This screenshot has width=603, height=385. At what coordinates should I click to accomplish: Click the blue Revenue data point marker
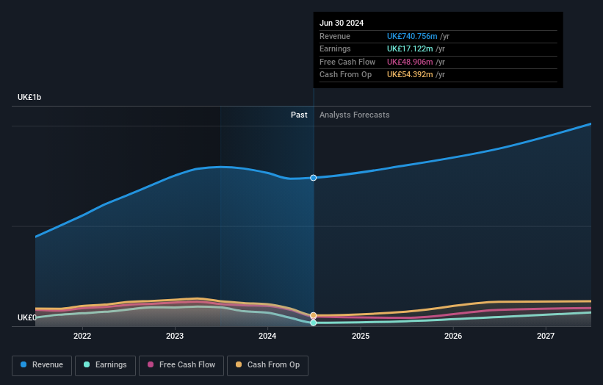pos(314,178)
